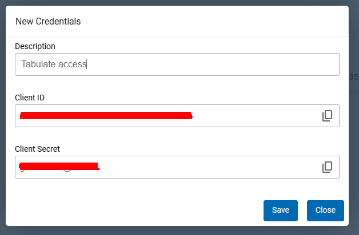Click the redacted Client ID value

coord(106,116)
